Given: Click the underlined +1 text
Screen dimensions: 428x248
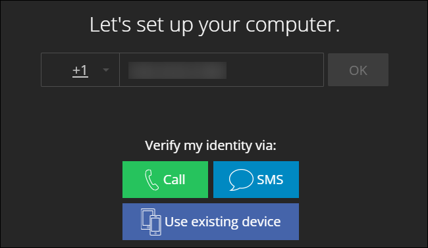Looking at the screenshot, I should (x=80, y=70).
